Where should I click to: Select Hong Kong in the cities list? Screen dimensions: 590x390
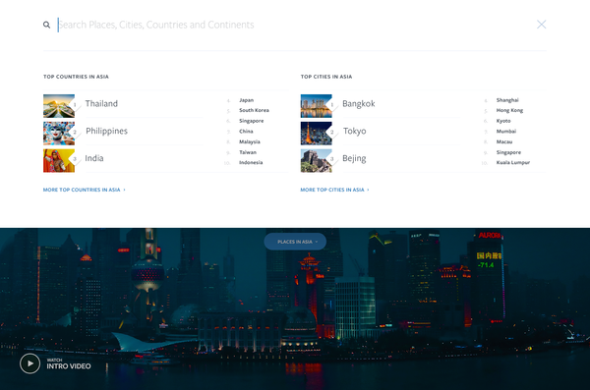click(509, 110)
